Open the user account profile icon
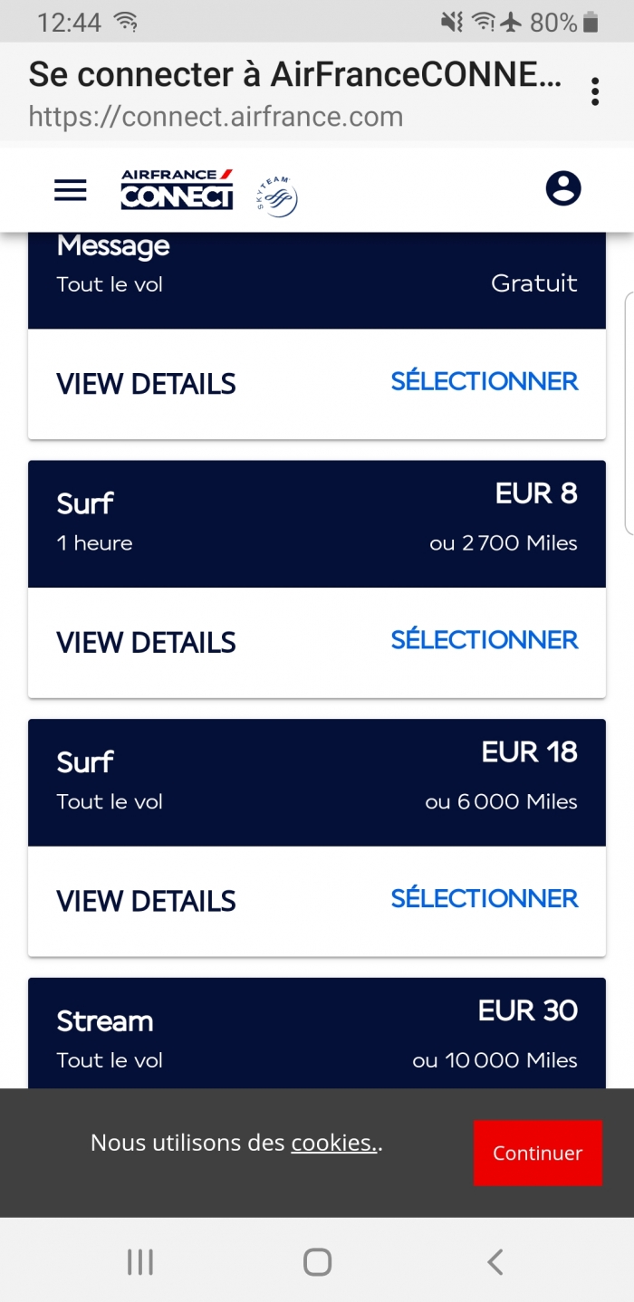 coord(563,188)
